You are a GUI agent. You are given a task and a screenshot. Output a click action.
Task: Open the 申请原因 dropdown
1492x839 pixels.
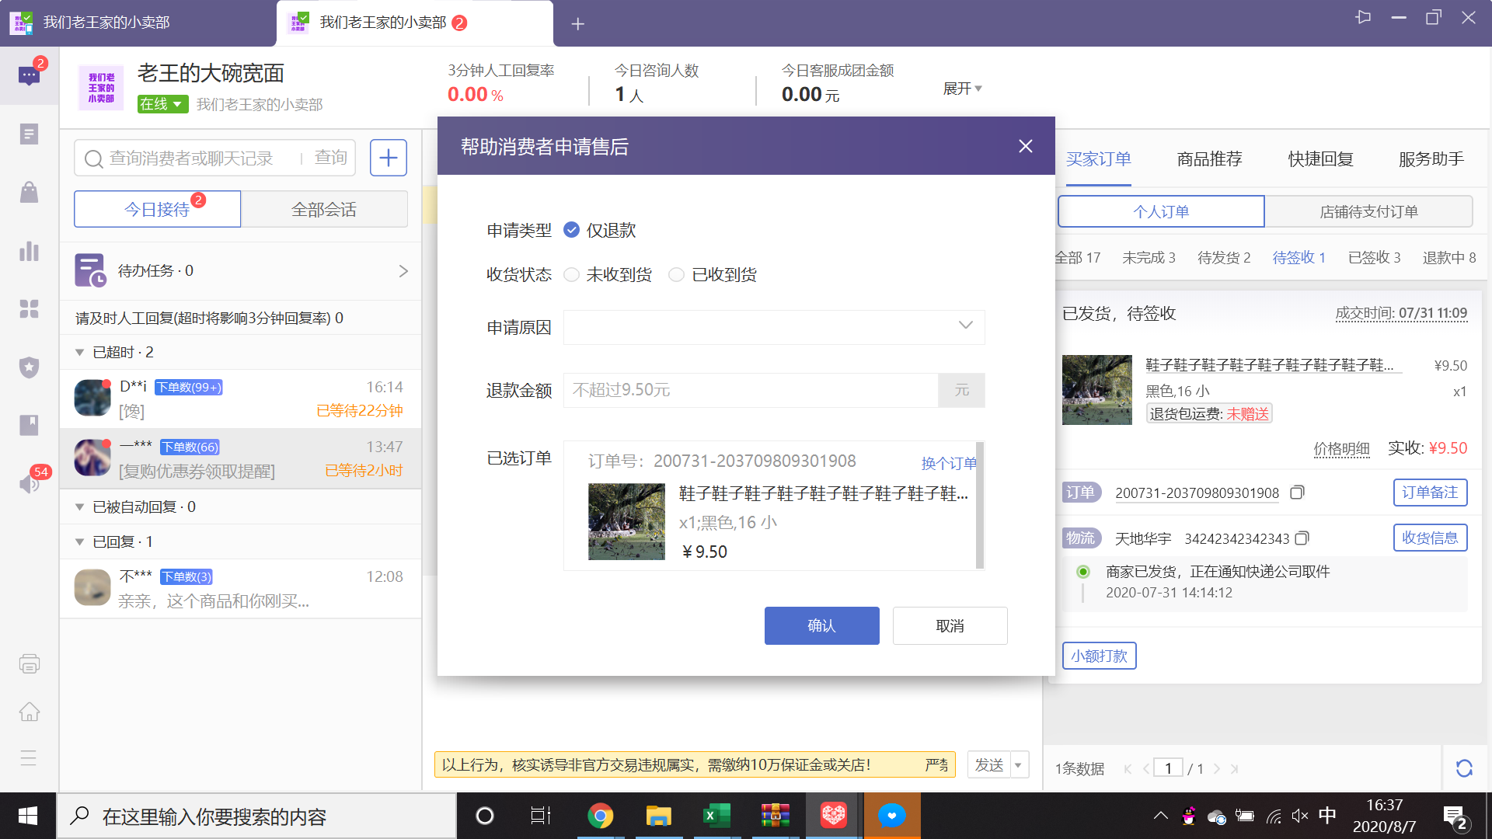point(774,327)
